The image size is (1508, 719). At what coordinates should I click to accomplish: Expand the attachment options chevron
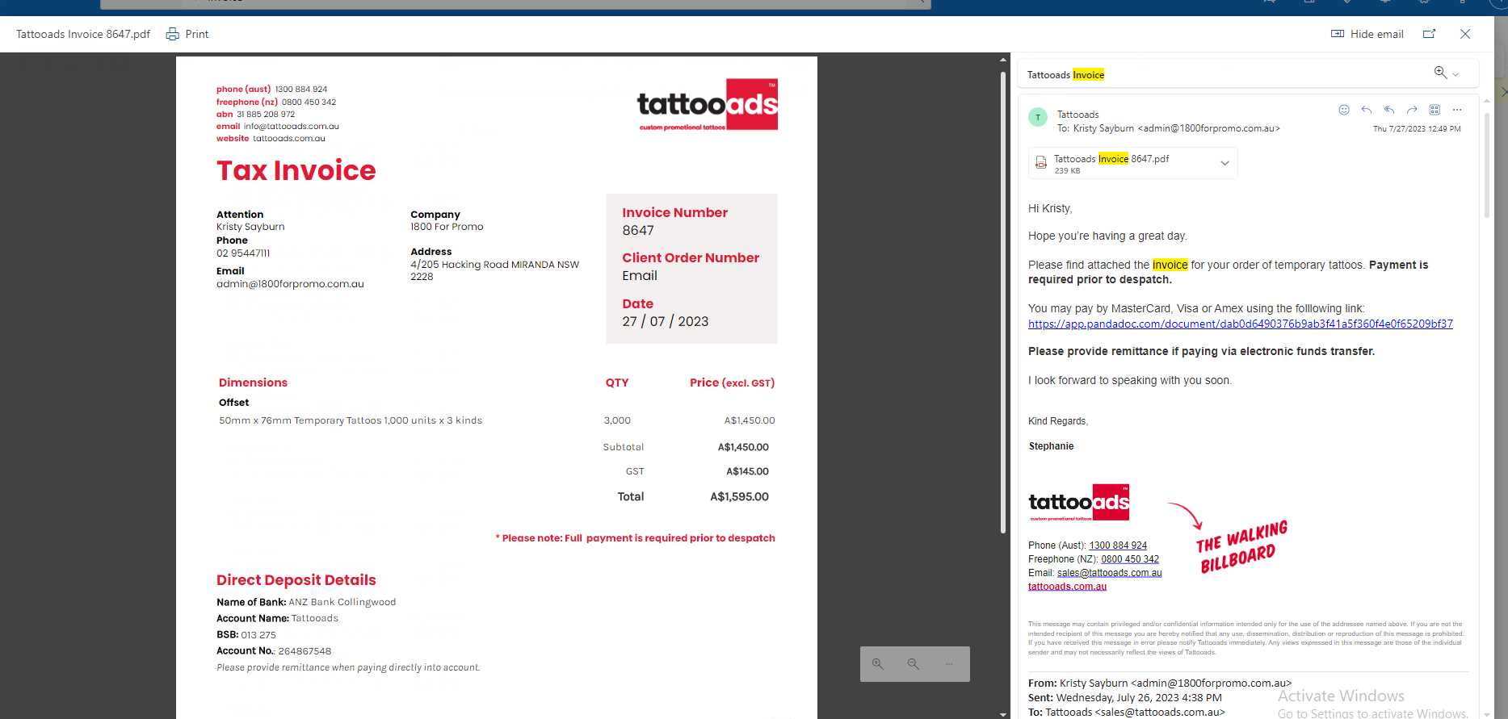[x=1224, y=163]
